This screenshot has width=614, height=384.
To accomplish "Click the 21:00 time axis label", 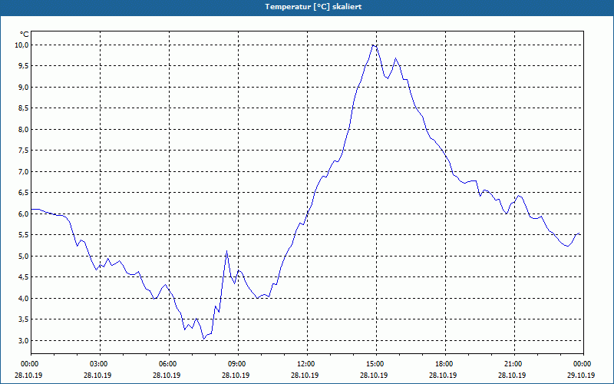I will tap(514, 364).
